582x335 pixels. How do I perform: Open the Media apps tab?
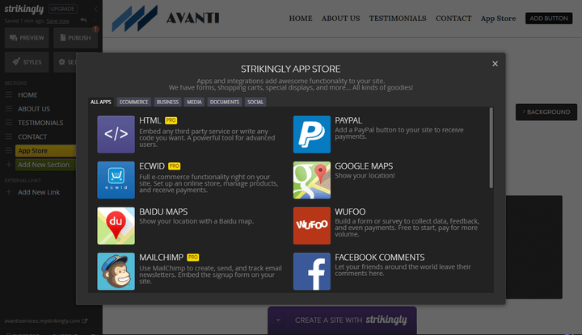click(194, 102)
